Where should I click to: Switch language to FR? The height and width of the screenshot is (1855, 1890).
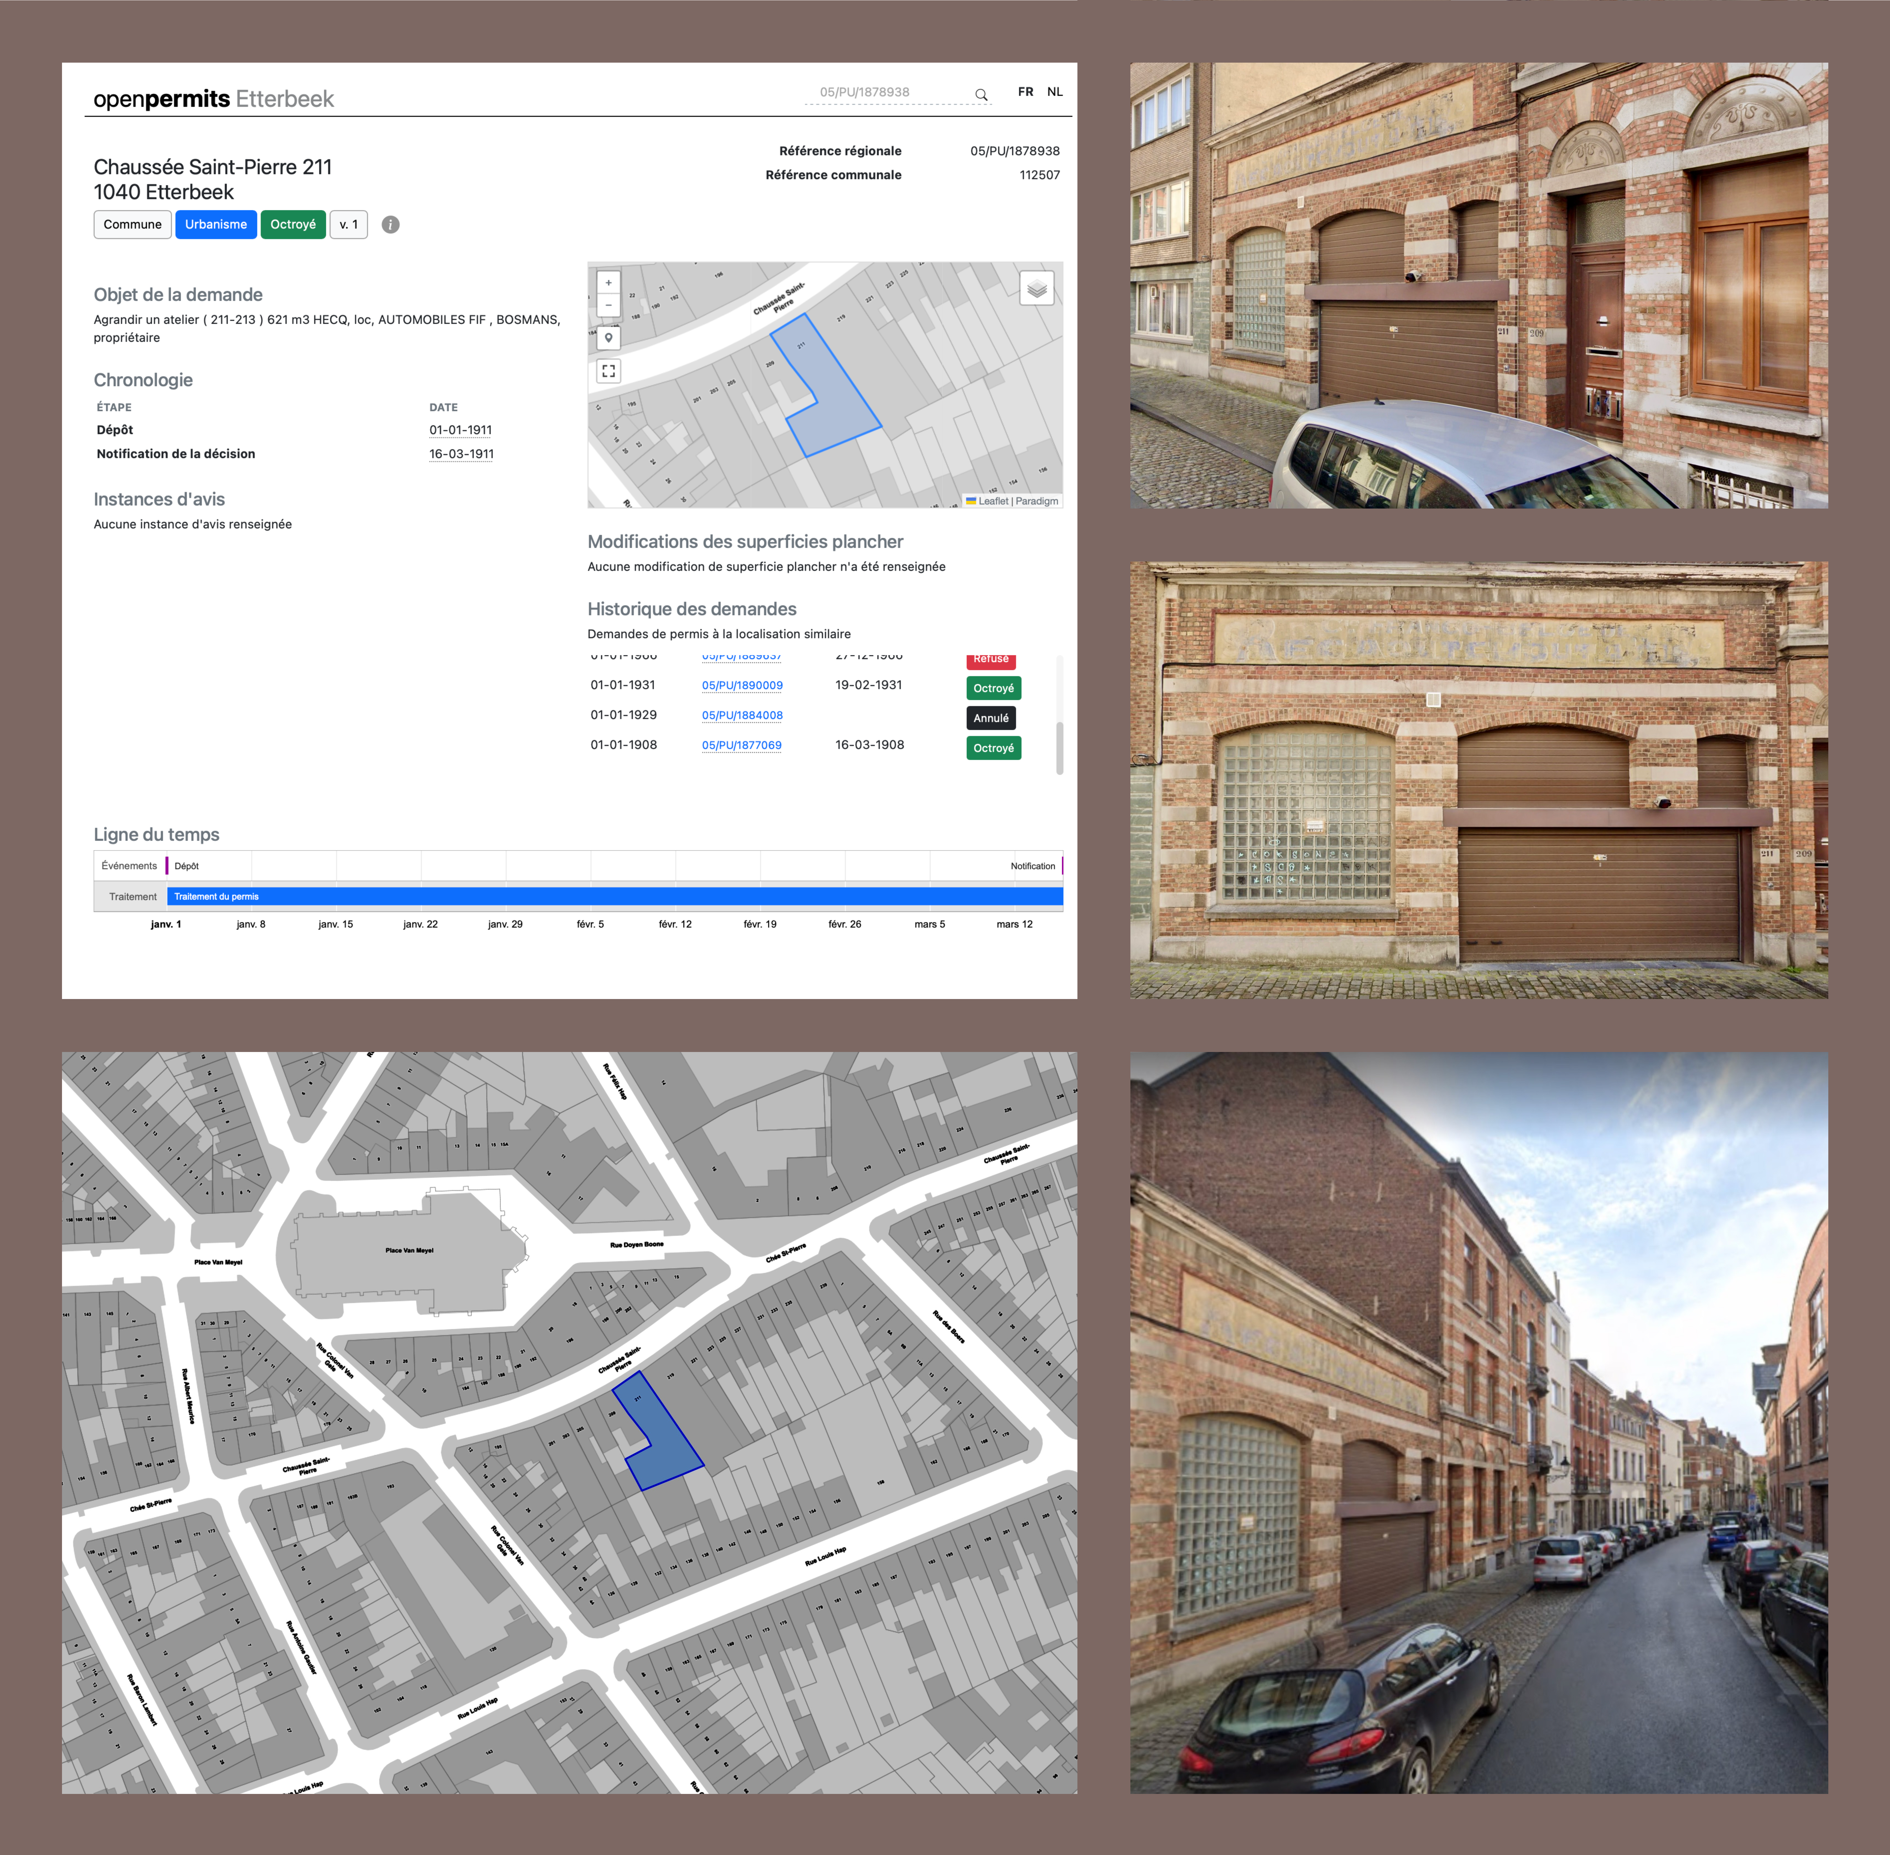(1026, 92)
